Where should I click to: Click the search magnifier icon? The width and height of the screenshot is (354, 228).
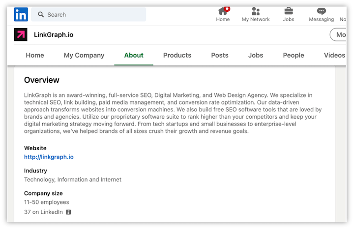coord(41,14)
